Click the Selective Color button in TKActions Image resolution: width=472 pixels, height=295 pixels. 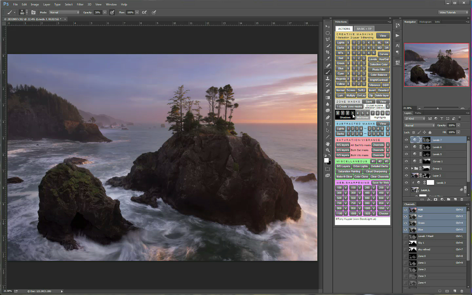pos(379,65)
